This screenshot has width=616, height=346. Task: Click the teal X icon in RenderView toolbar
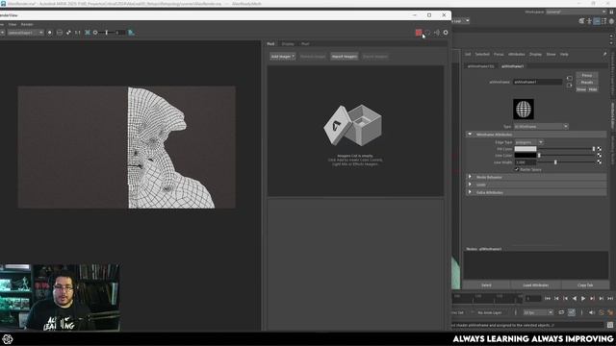88,33
